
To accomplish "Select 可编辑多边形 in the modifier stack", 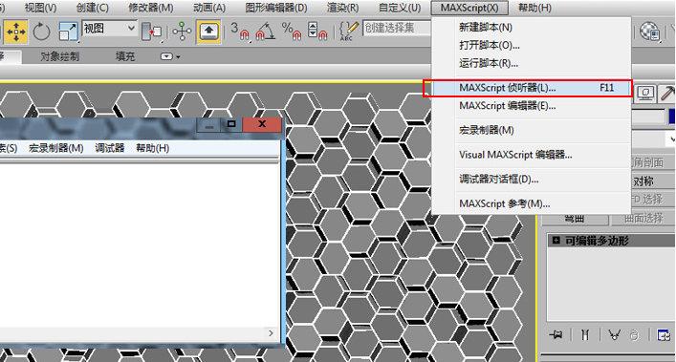I will [x=597, y=241].
